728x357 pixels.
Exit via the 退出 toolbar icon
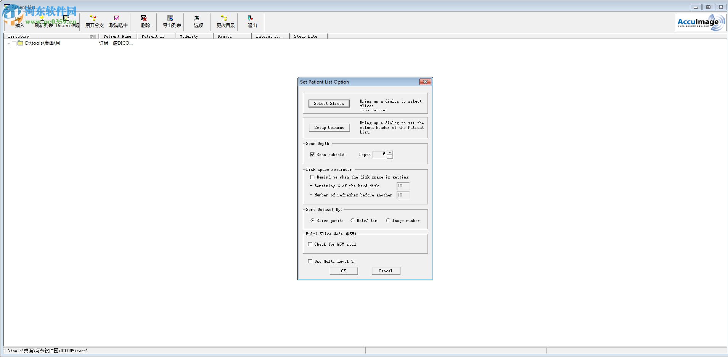[251, 21]
